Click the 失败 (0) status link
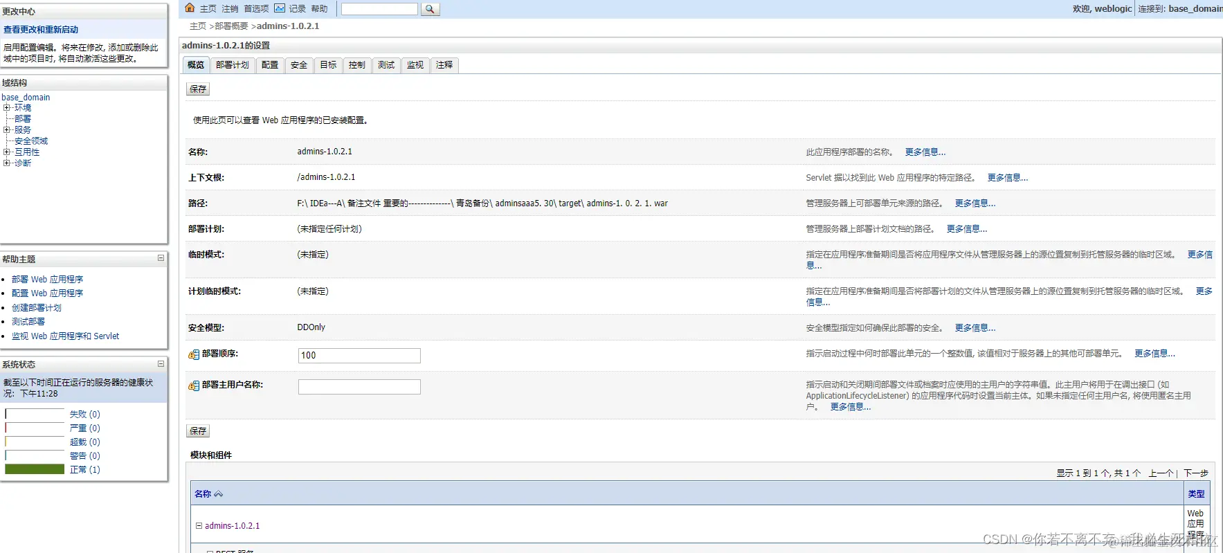This screenshot has height=553, width=1223. [x=84, y=415]
